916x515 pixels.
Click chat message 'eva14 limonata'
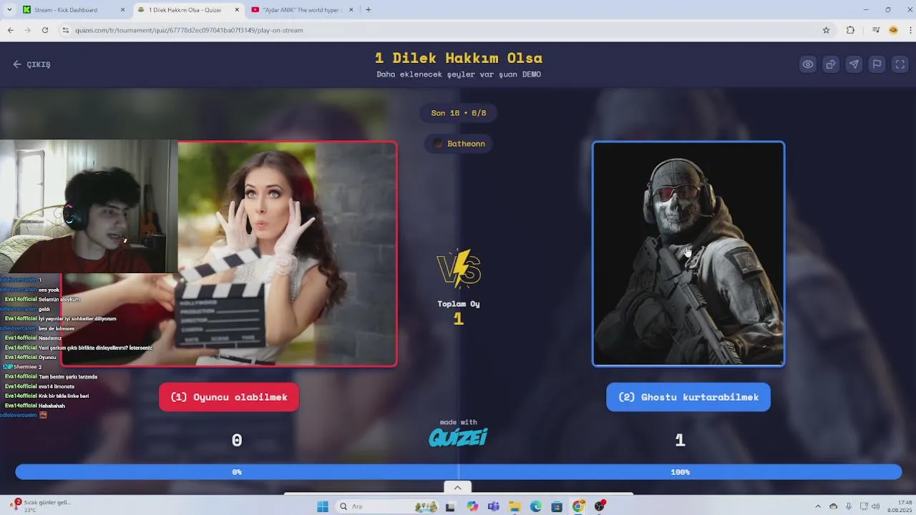click(57, 386)
